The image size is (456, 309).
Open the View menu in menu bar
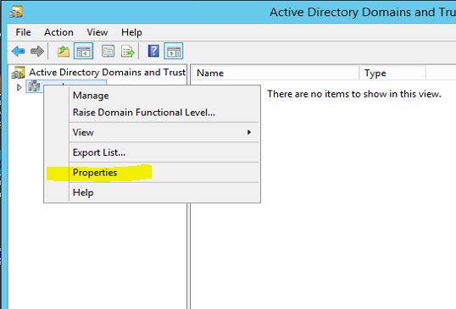point(97,32)
